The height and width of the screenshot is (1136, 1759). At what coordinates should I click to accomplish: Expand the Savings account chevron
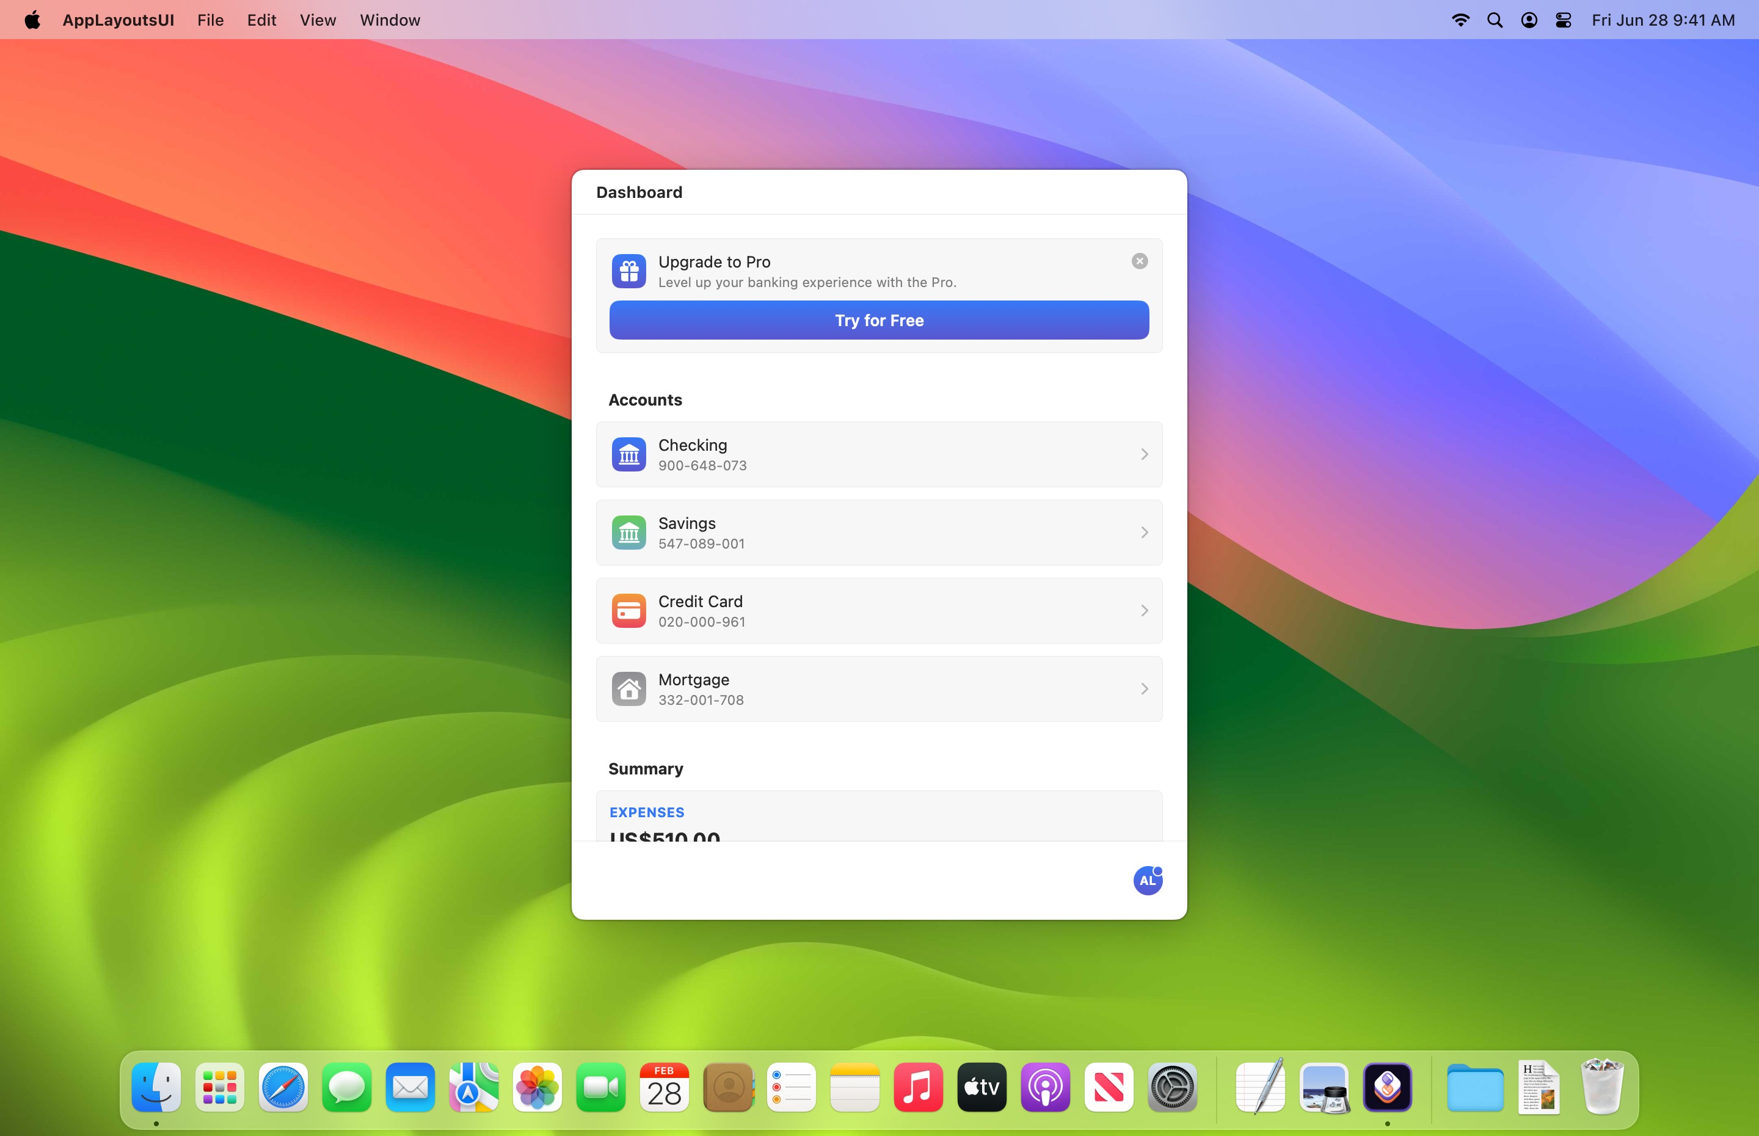[1144, 533]
